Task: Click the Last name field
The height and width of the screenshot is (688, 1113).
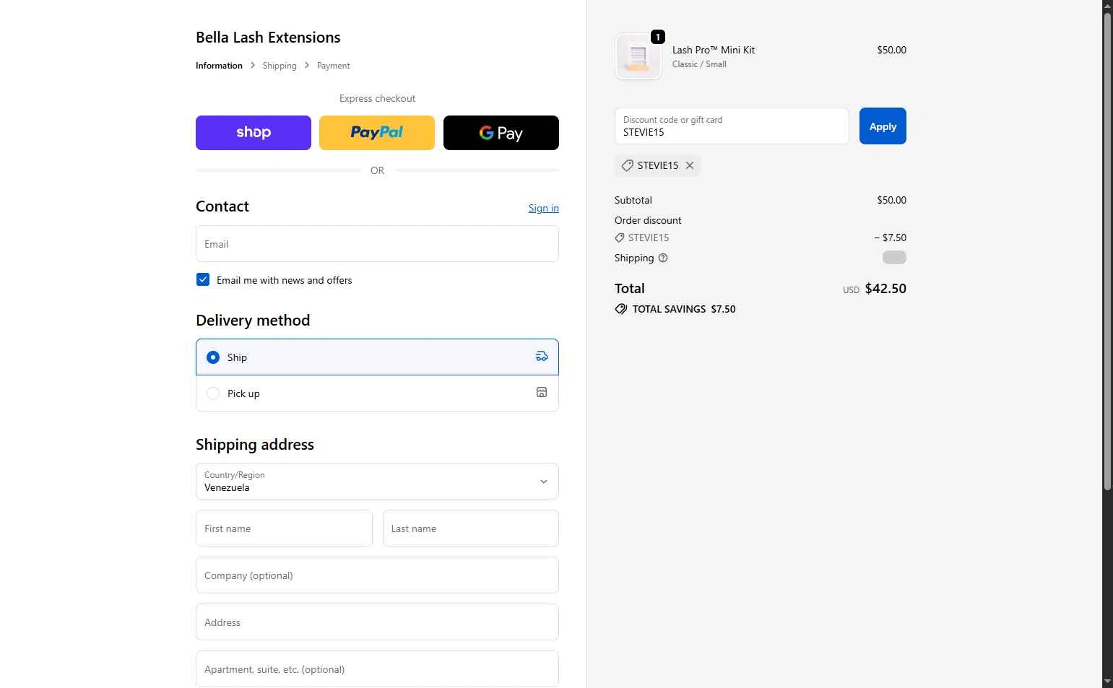Action: coord(471,528)
